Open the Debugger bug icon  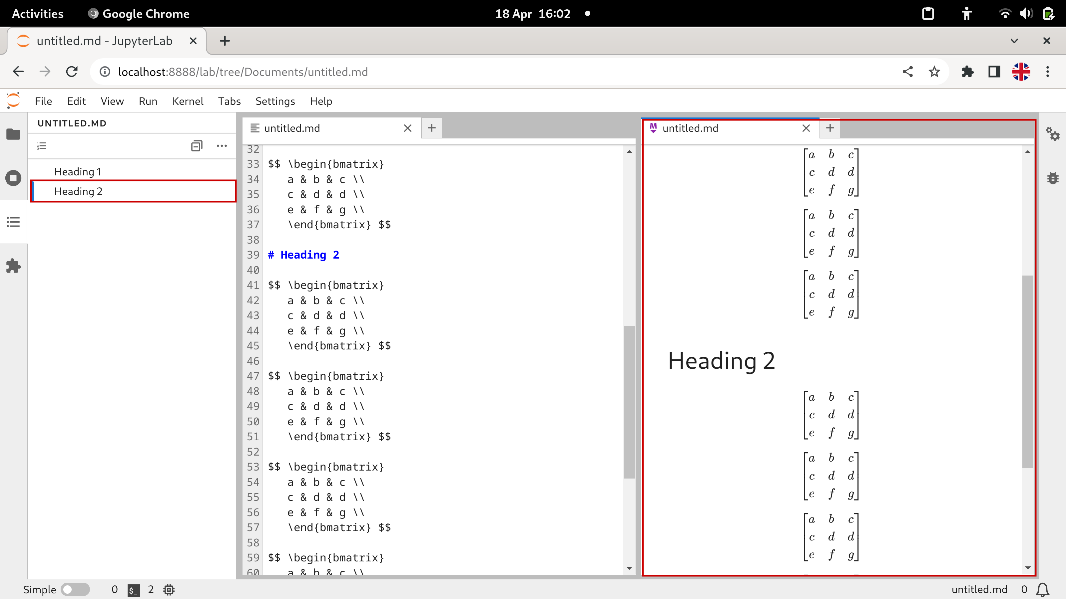(x=1052, y=178)
